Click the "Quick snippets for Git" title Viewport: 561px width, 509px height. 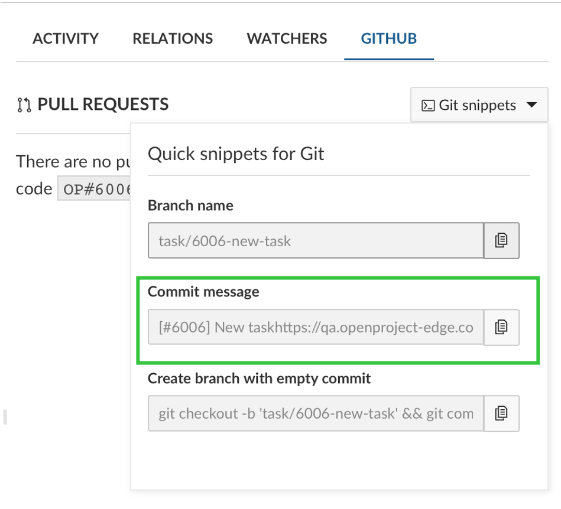click(x=236, y=154)
